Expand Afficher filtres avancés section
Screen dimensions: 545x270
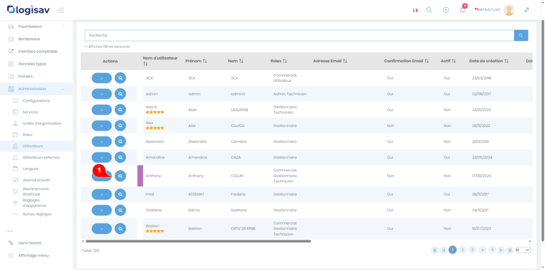(x=107, y=47)
